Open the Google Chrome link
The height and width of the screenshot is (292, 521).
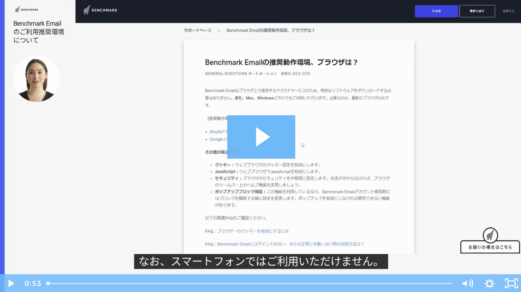click(217, 139)
